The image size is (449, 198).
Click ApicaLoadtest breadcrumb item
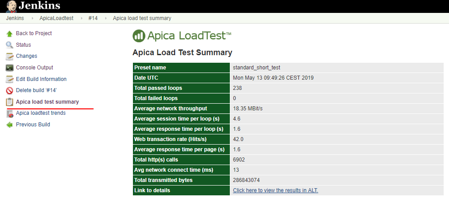point(56,18)
